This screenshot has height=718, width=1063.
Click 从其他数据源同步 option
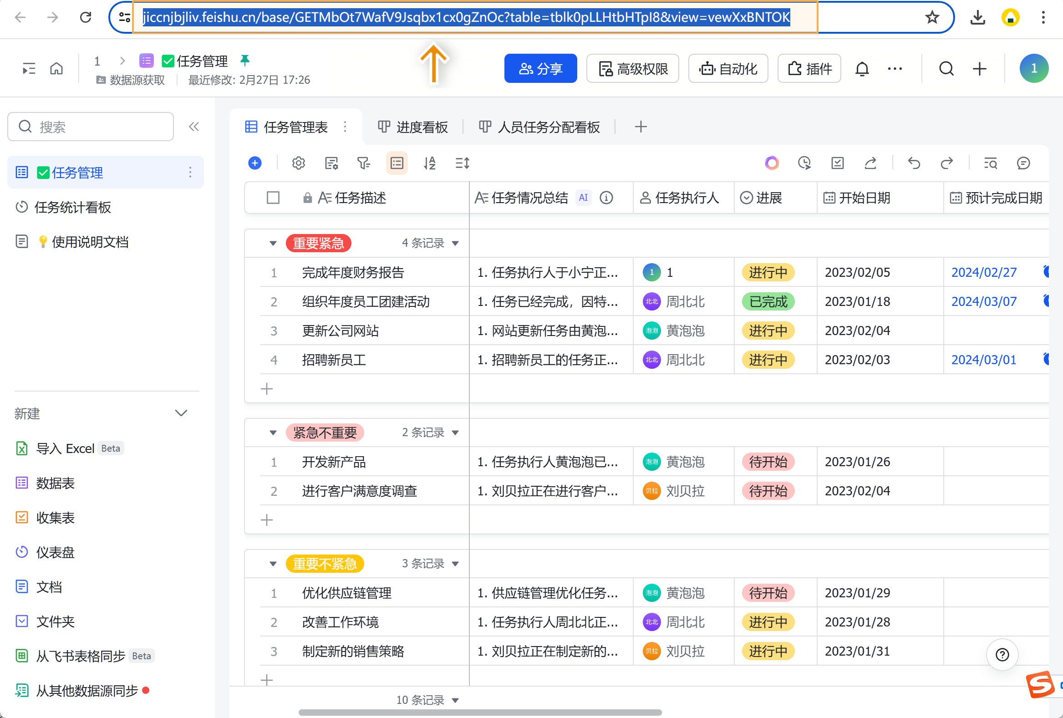[82, 690]
